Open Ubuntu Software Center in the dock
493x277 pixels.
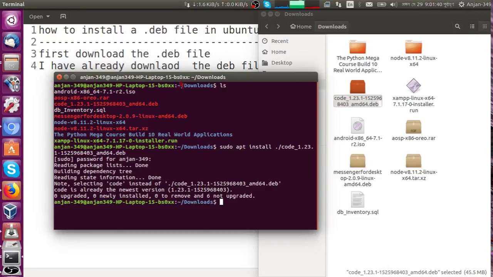click(11, 148)
